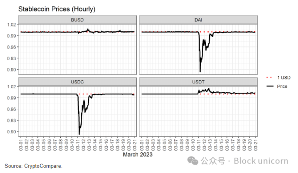Click the 1 USD legend text

point(284,78)
